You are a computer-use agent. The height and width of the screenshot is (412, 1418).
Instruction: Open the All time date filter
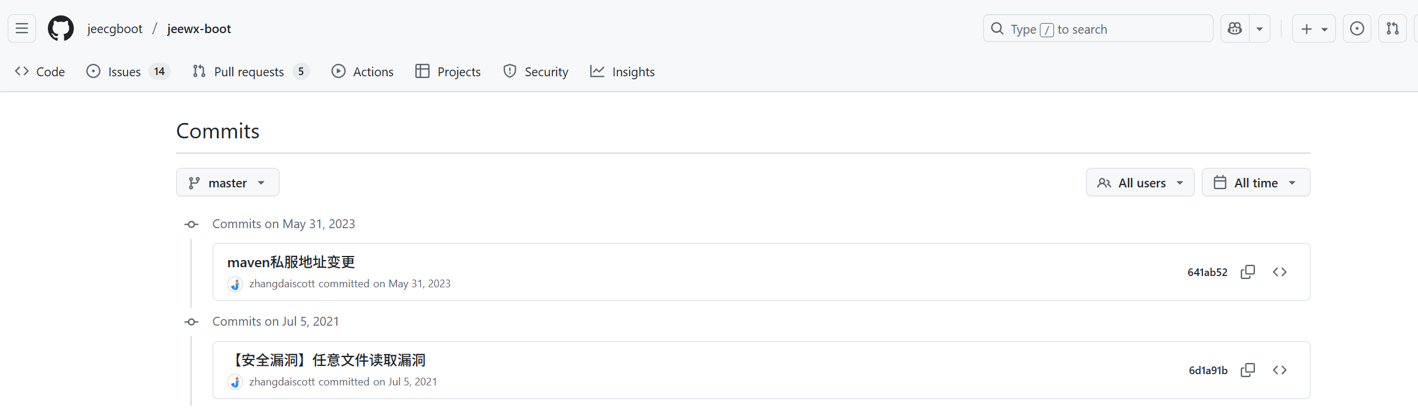click(1256, 183)
